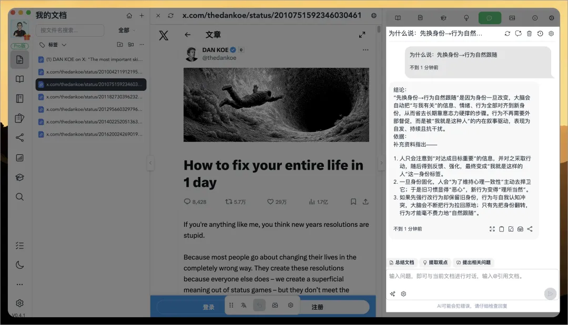Viewport: 568px width, 325px height.
Task: Delete the summary using the trash icon
Action: click(530, 33)
